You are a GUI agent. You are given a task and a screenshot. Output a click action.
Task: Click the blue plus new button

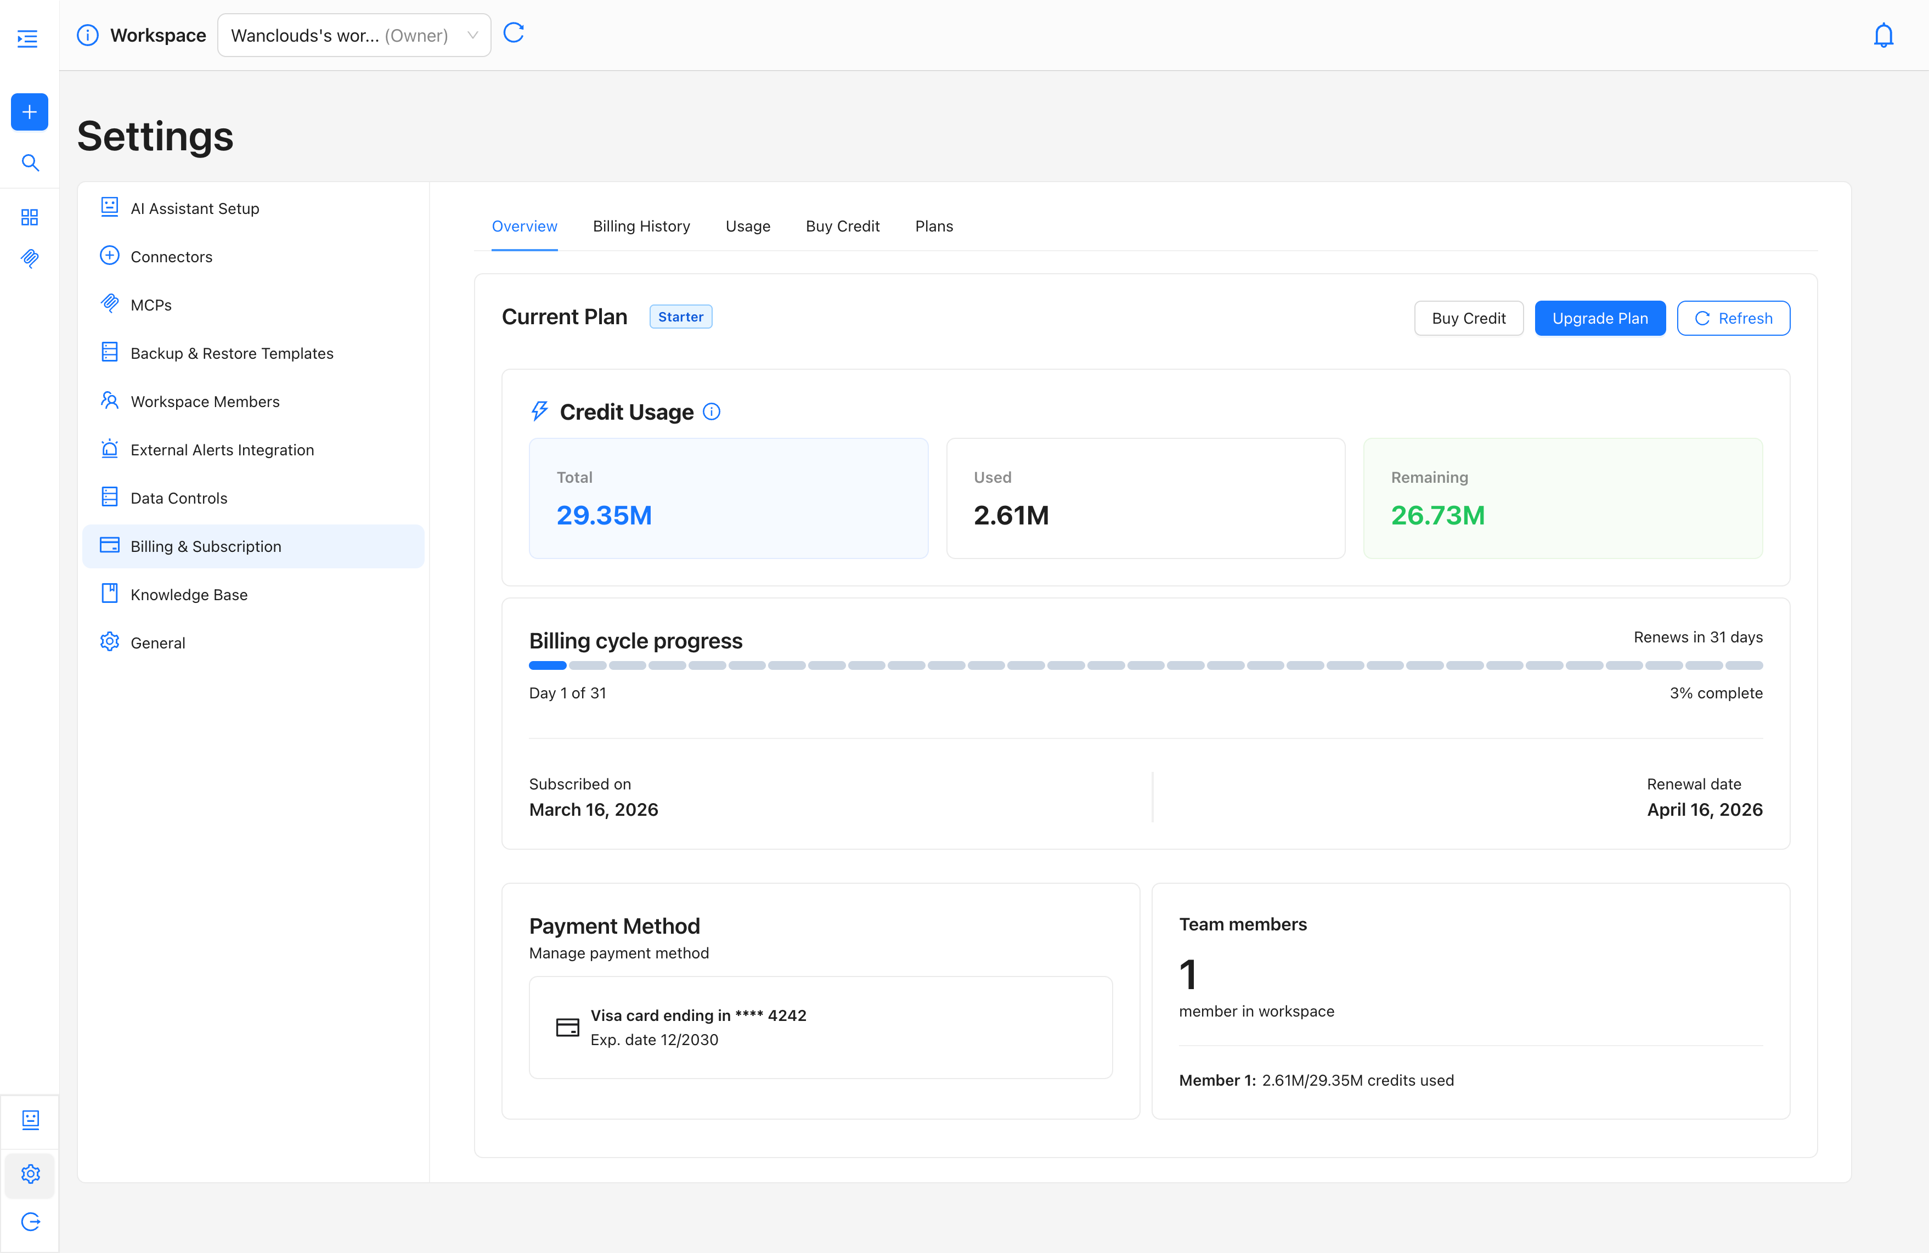pyautogui.click(x=29, y=112)
